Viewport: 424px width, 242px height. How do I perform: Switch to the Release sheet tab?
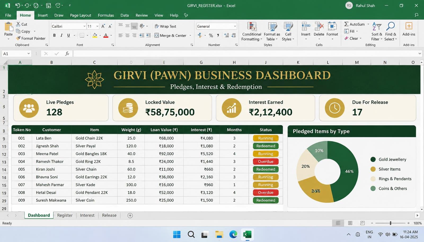click(109, 215)
